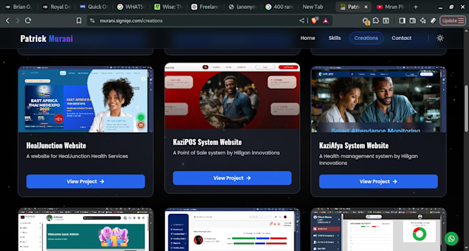Open the Update browser menu button

coord(452,21)
